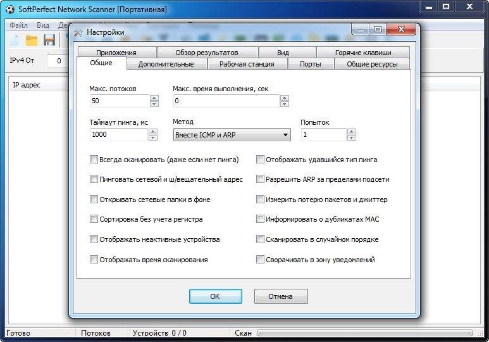Select the 'Общие' tab
The image size is (489, 342).
[x=101, y=63]
